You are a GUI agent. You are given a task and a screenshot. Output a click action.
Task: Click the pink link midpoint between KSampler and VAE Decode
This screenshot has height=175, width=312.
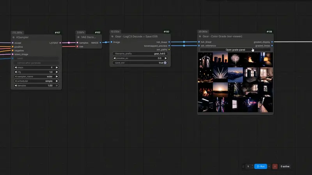coord(69,43)
